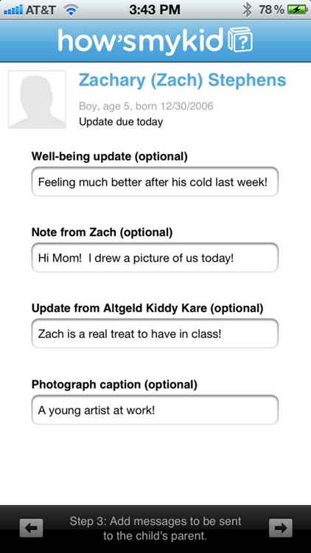
Task: Tap Zachary's profile photo placeholder
Action: [x=37, y=100]
